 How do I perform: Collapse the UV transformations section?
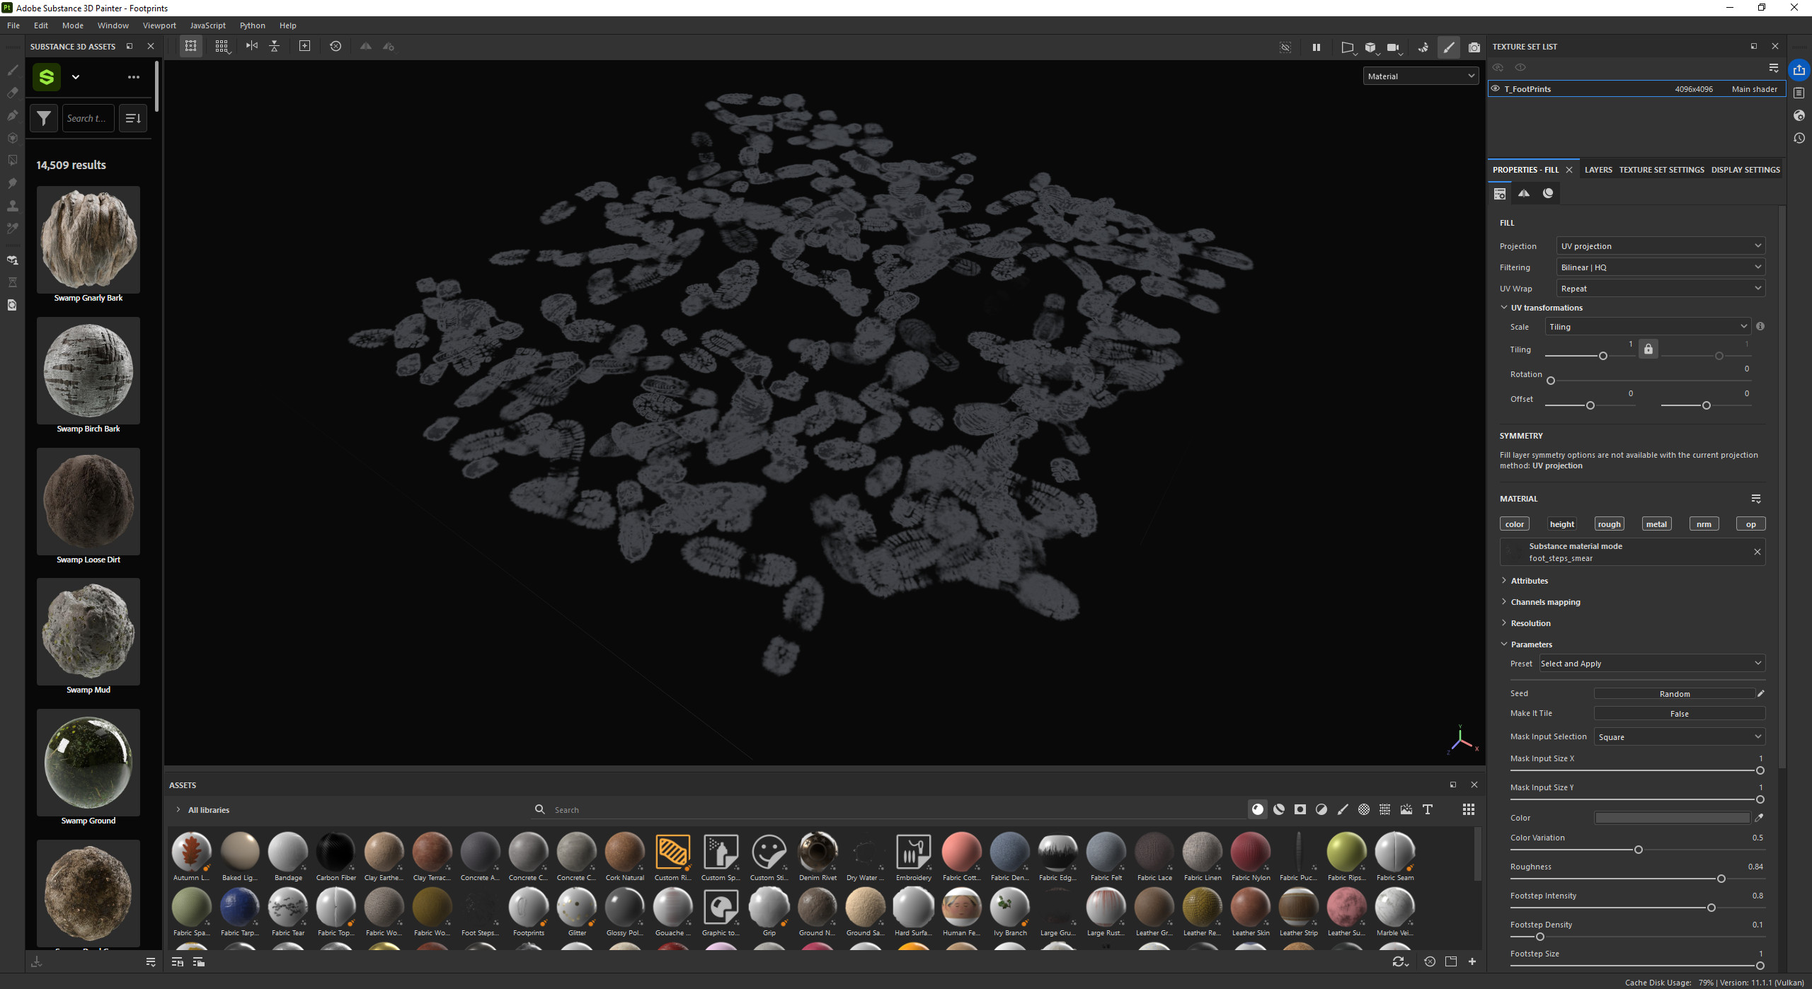1504,307
